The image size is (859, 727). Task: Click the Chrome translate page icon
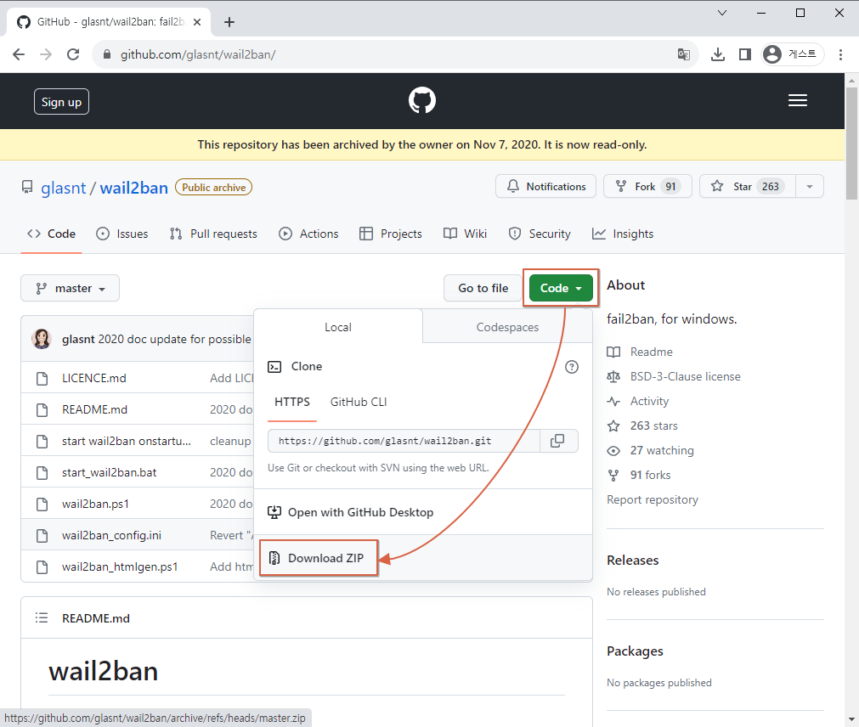click(x=683, y=54)
